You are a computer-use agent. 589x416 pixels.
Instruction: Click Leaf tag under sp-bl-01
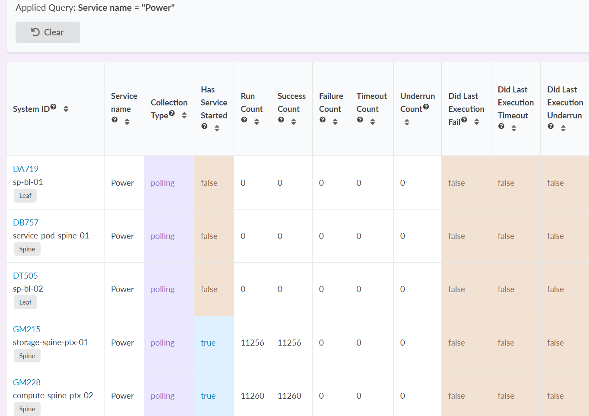25,196
